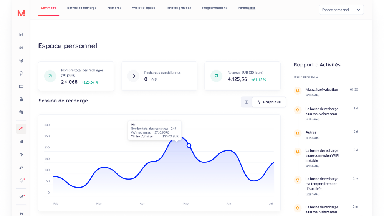Click the Session de recharge heading
The height and width of the screenshot is (216, 384).
click(63, 101)
